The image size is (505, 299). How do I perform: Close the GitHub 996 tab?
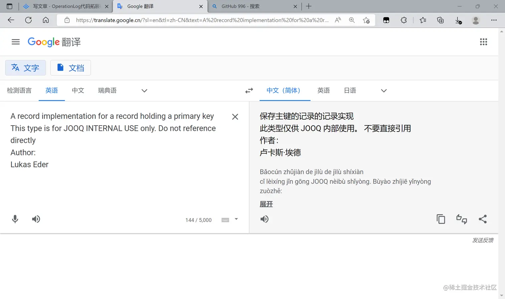pos(295,6)
